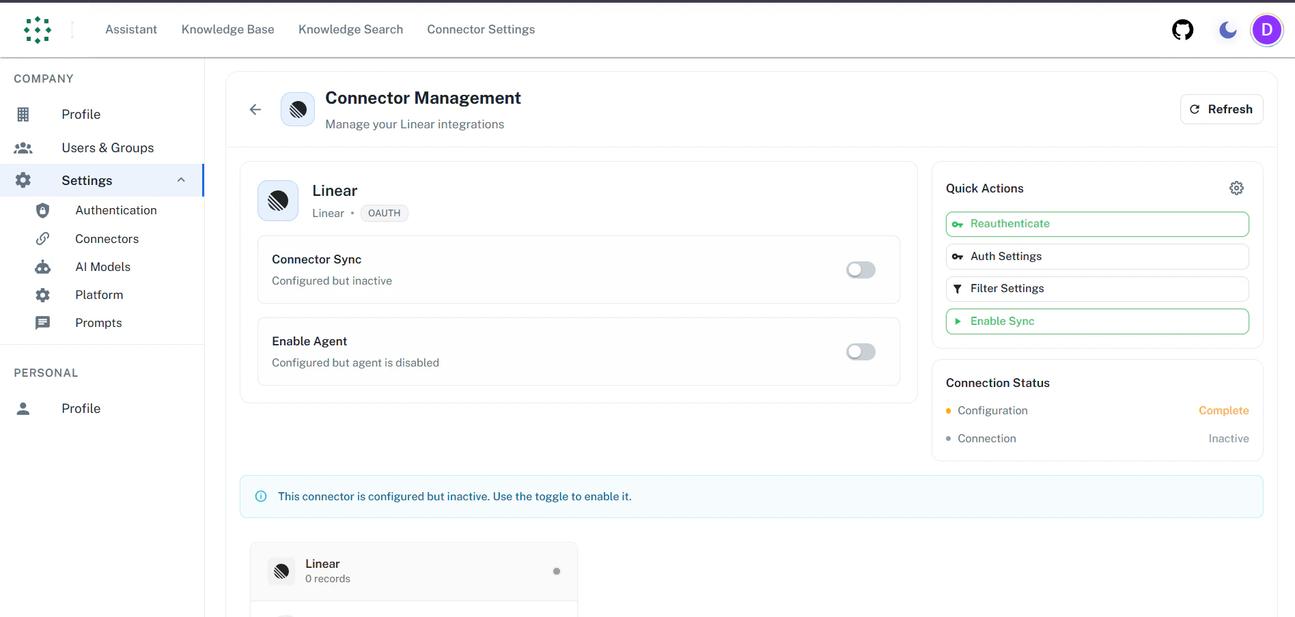This screenshot has width=1295, height=617.
Task: Select the Connectors link icon
Action: [x=42, y=238]
